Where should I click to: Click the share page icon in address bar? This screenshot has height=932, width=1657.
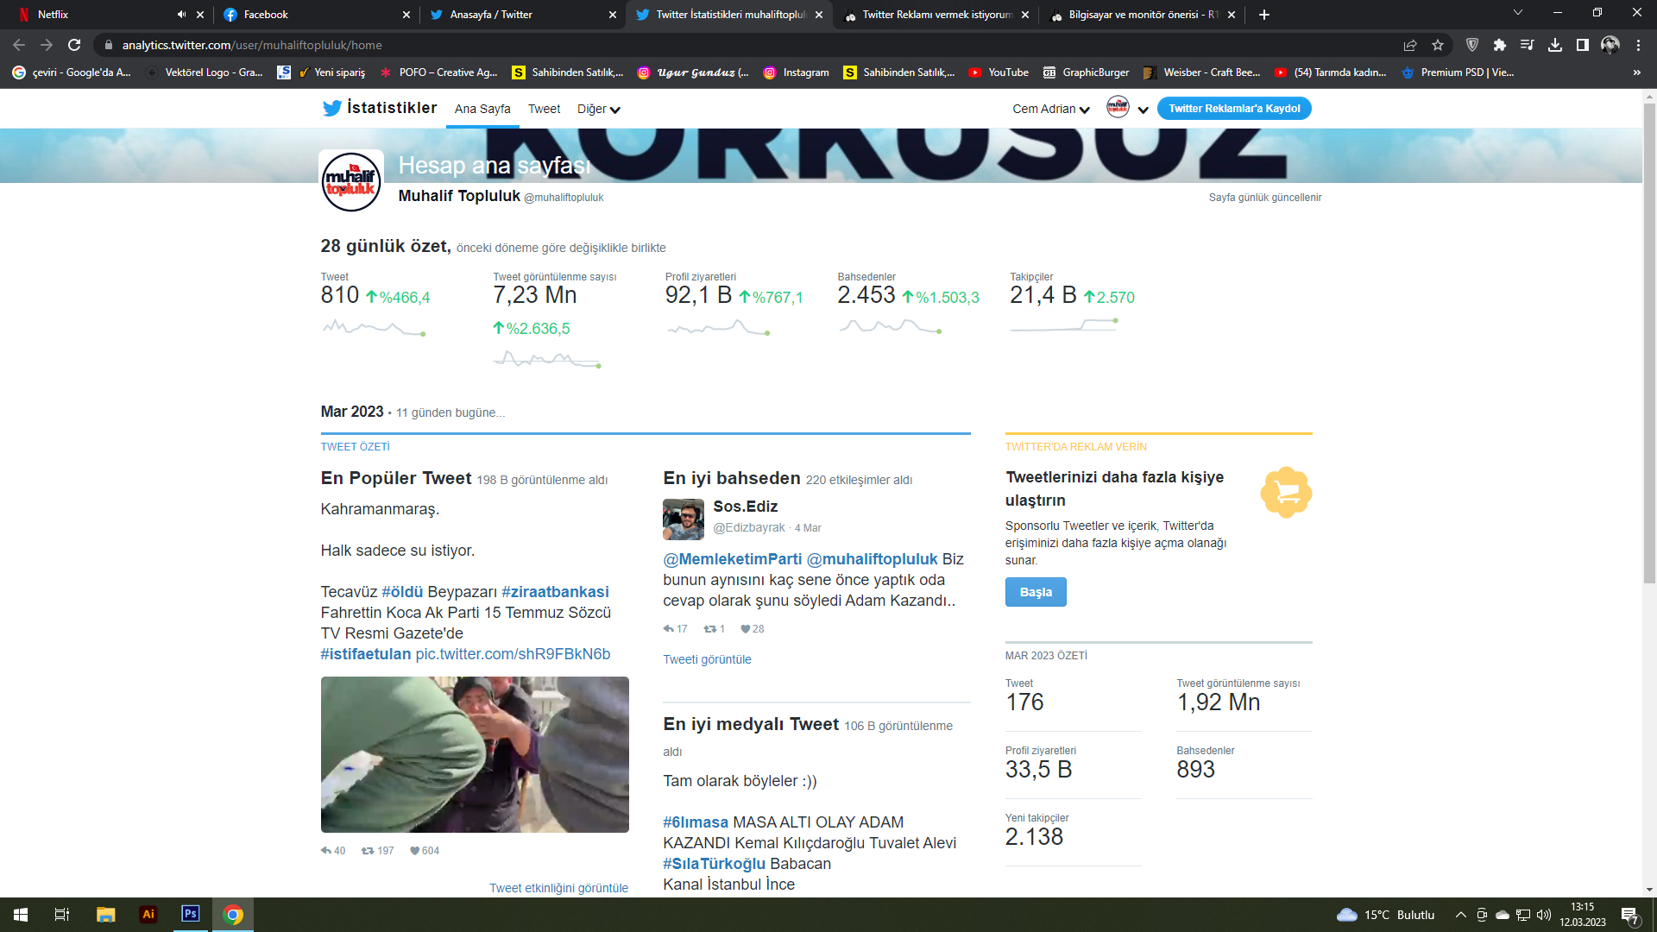tap(1410, 45)
